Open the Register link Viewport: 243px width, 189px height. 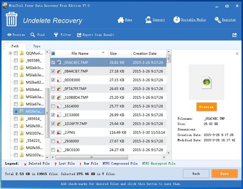(x=229, y=20)
